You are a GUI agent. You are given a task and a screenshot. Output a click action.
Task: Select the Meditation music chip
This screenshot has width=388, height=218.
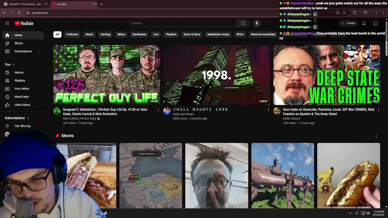[218, 35]
